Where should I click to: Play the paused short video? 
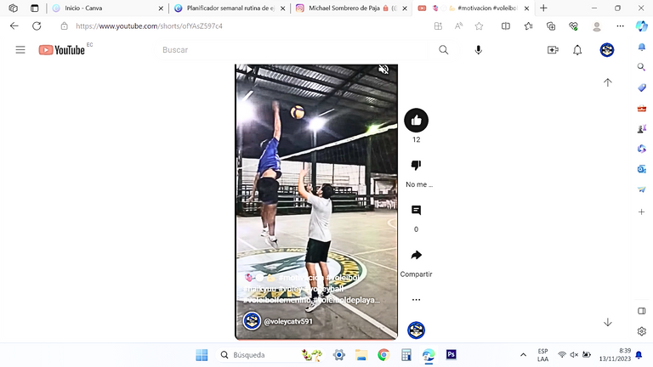click(248, 70)
